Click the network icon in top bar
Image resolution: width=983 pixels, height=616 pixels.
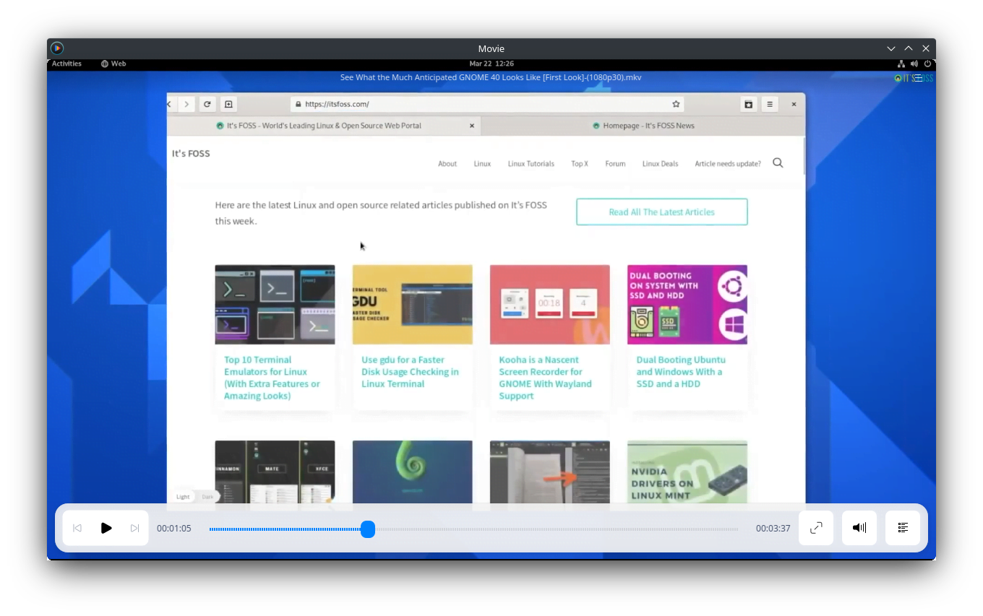click(x=901, y=64)
